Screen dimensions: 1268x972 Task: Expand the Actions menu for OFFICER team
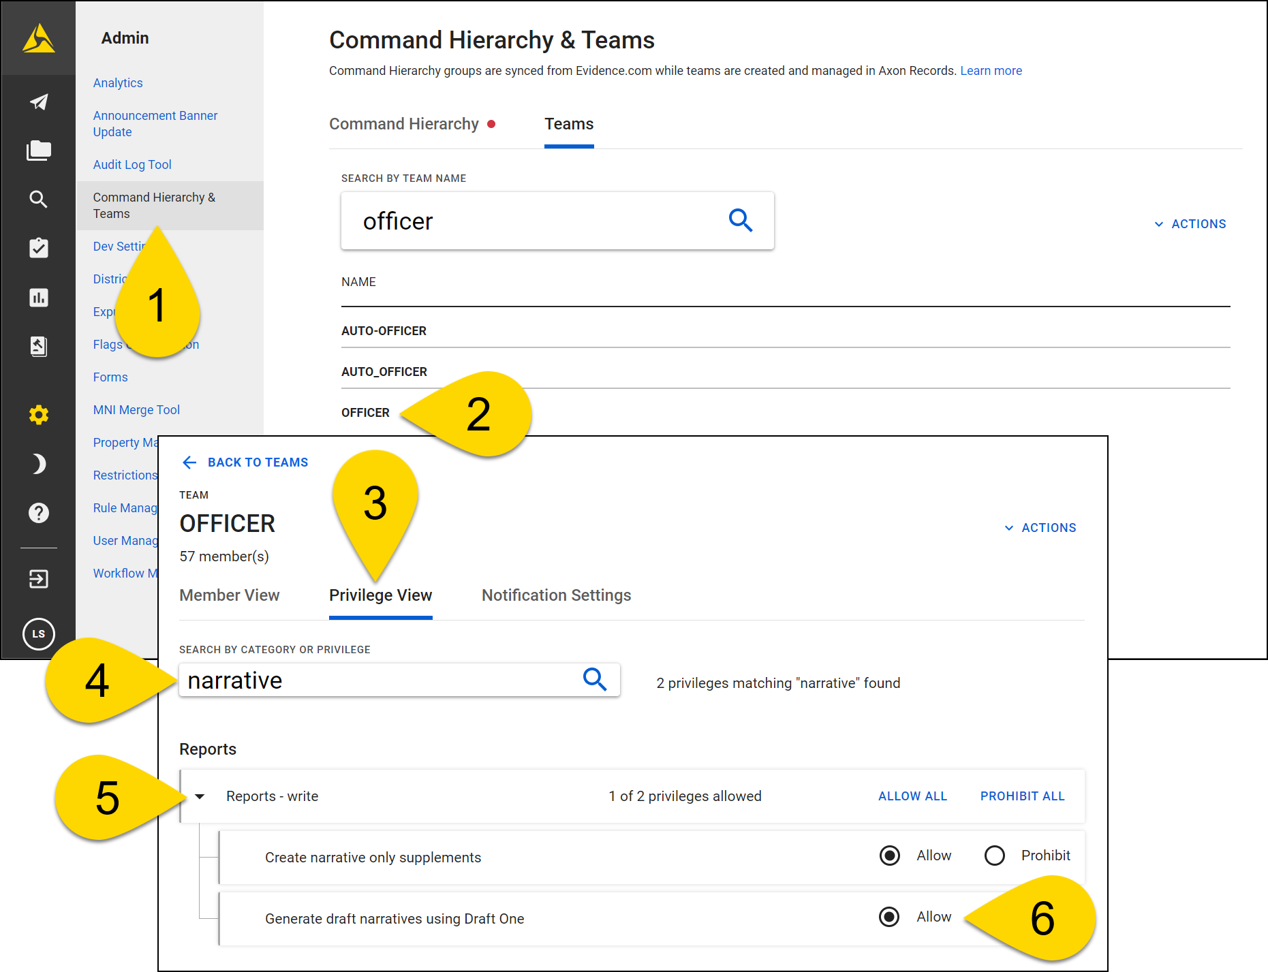1040,528
